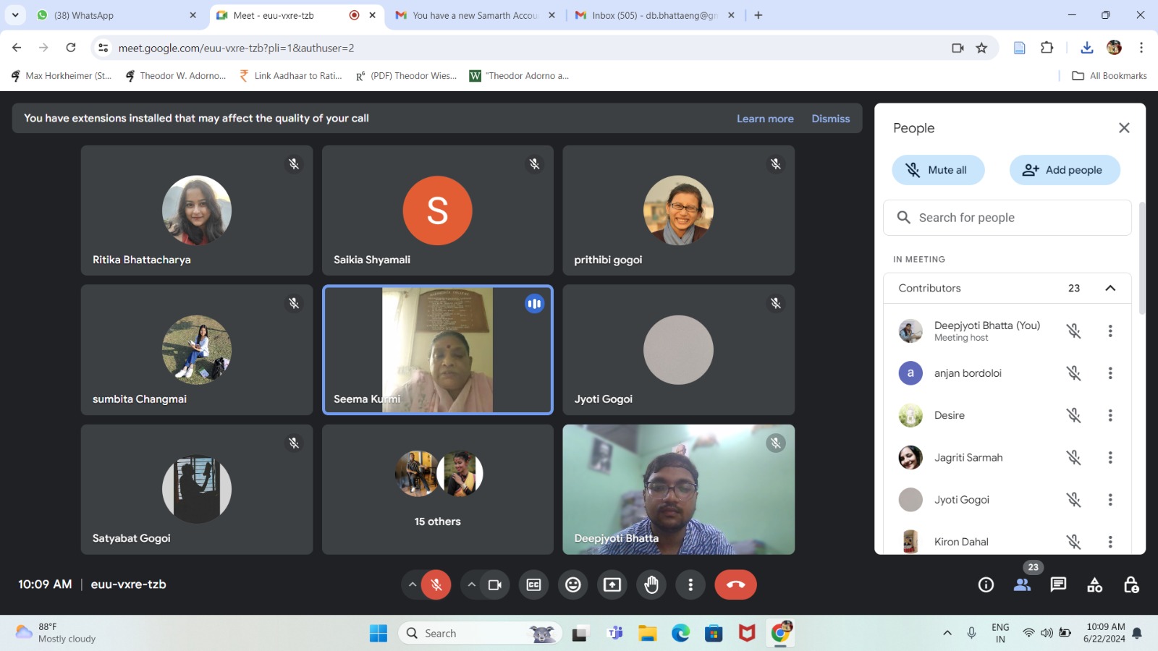1158x651 pixels.
Task: Toggle closed captions
Action: tap(534, 584)
